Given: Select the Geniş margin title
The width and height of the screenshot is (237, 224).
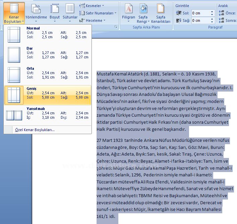Looking at the screenshot, I should pos(32,89).
